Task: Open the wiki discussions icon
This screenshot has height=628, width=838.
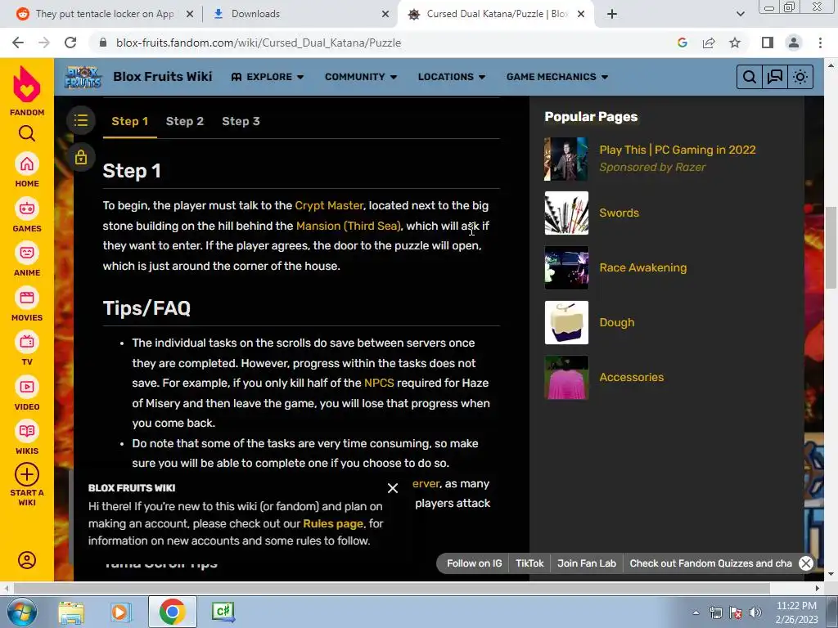Action: [x=775, y=77]
